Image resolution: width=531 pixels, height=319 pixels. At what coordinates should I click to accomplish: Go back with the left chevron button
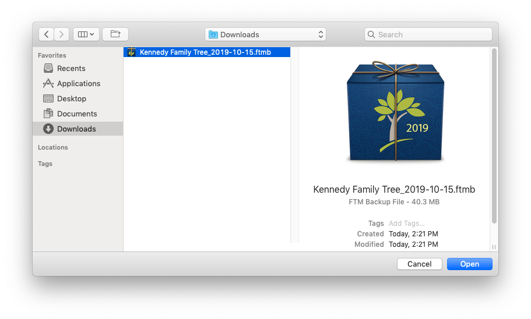pos(47,34)
